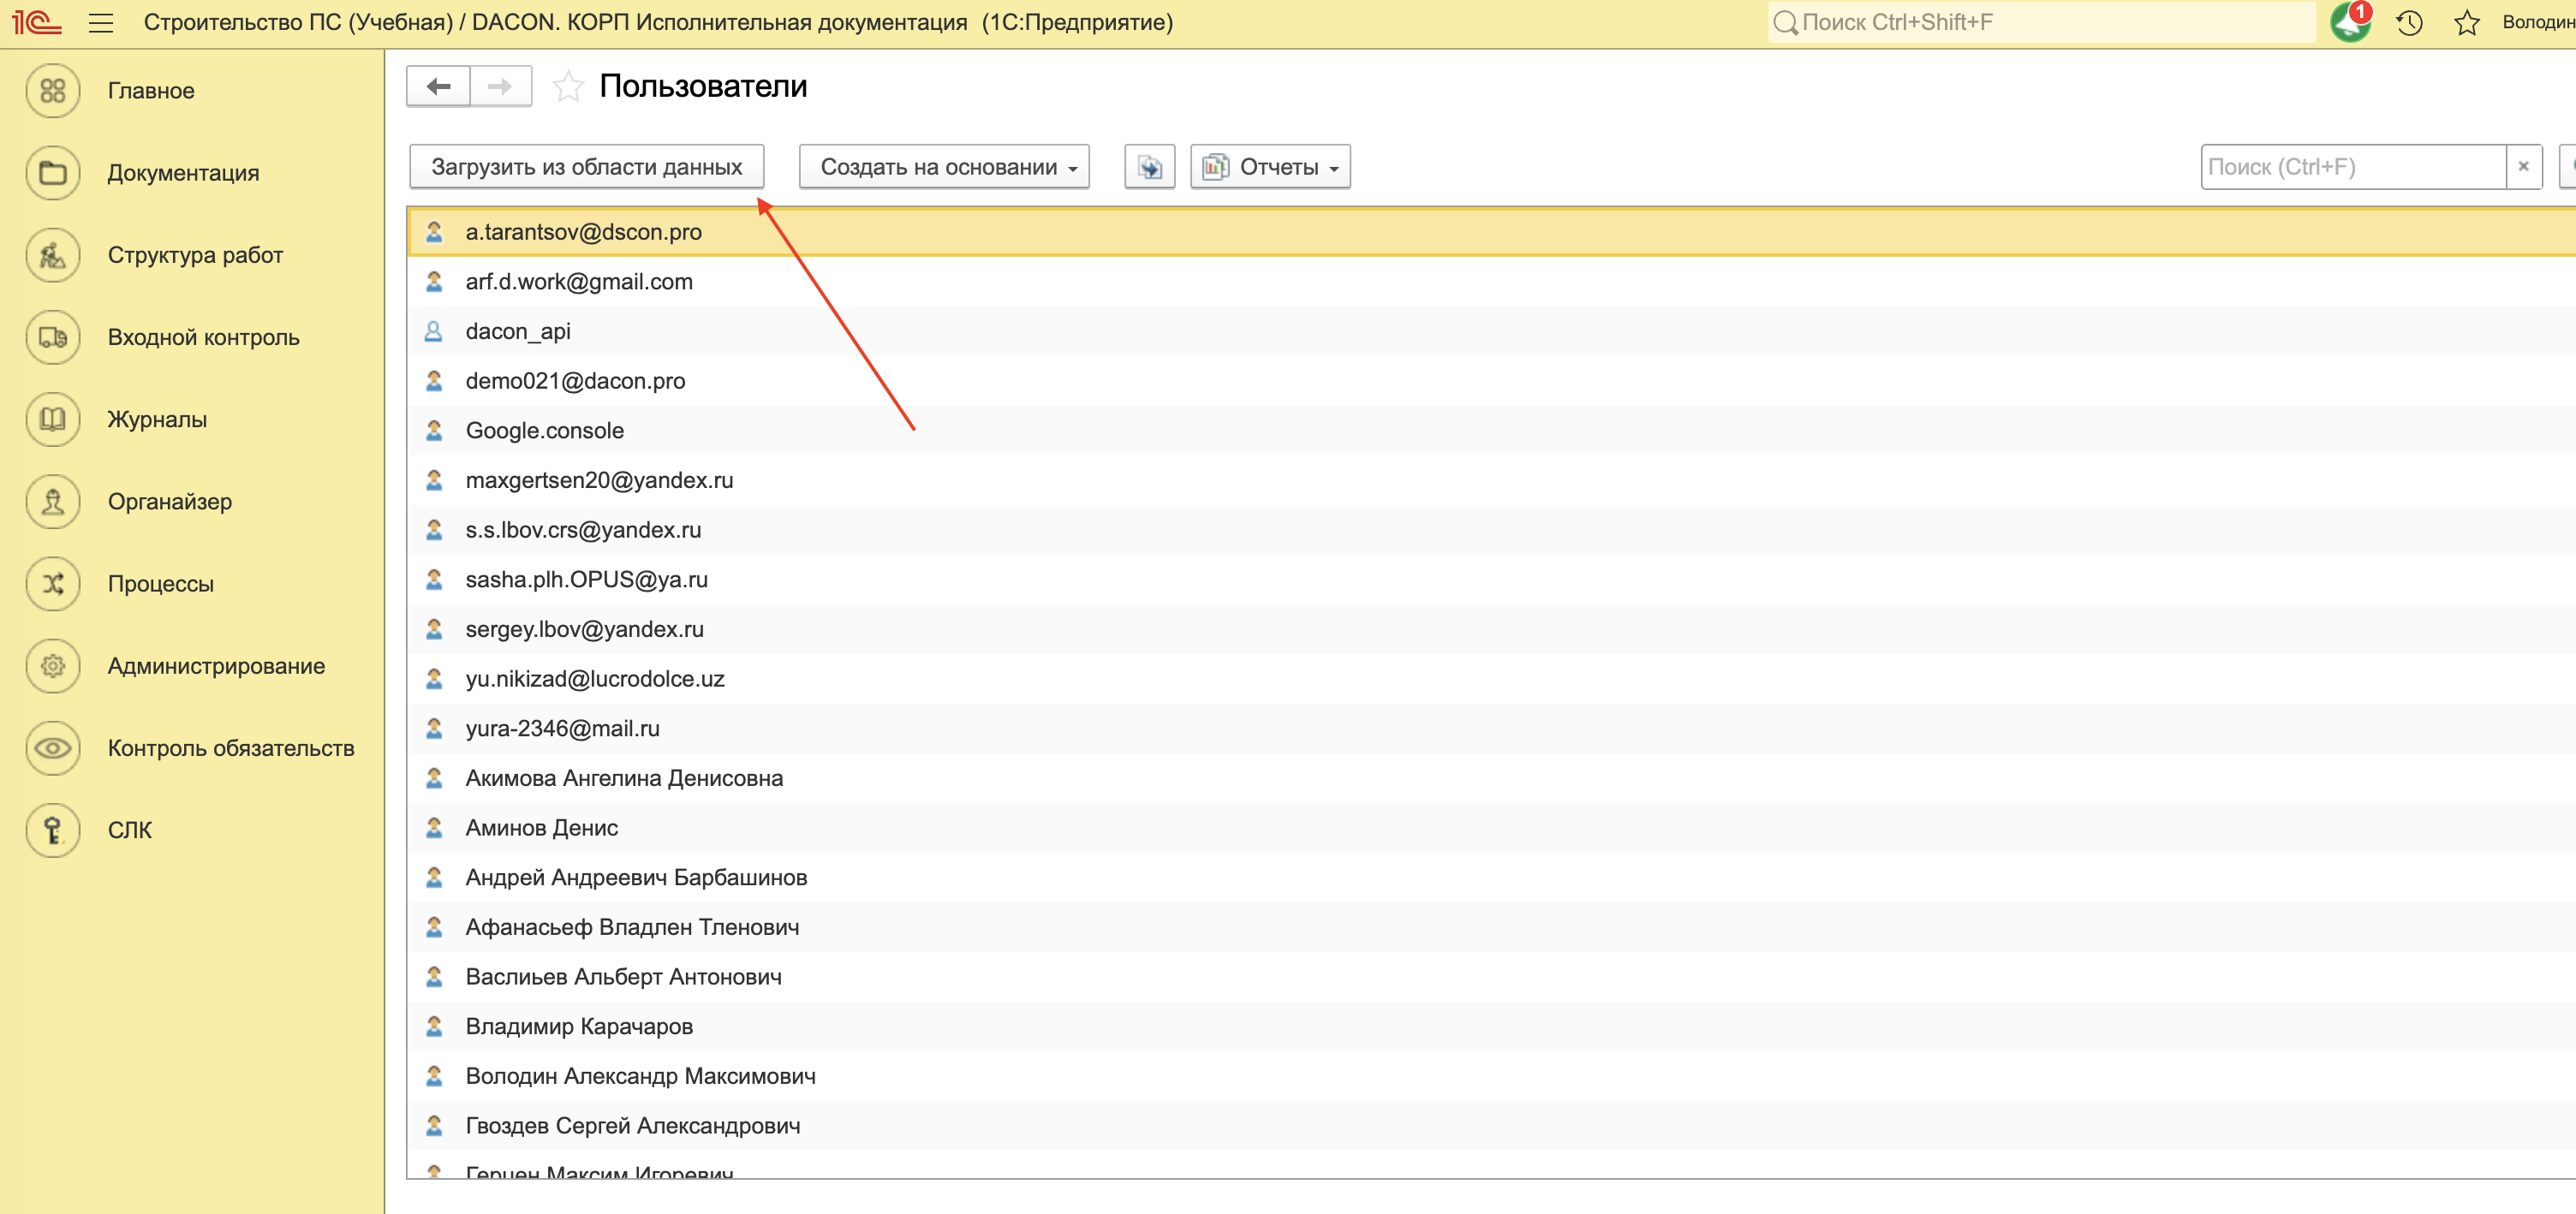This screenshot has width=2576, height=1214.
Task: Open the Администрирование section
Action: tap(215, 666)
